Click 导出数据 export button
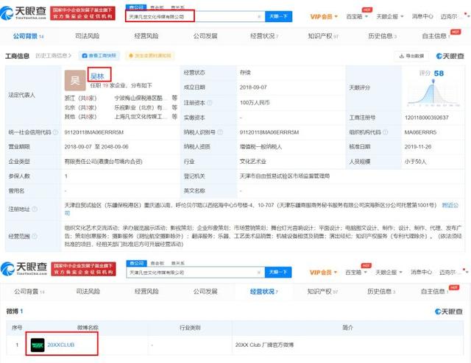Image resolution: width=471 pixels, height=363 pixels. (x=411, y=56)
